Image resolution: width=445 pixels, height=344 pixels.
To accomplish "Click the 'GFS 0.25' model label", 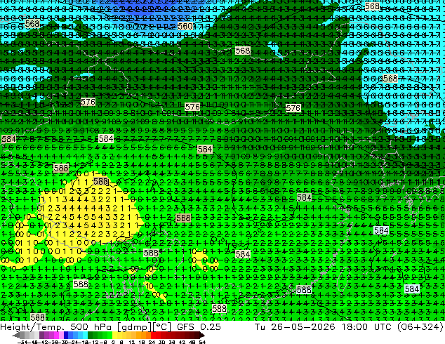I will 199,326.
